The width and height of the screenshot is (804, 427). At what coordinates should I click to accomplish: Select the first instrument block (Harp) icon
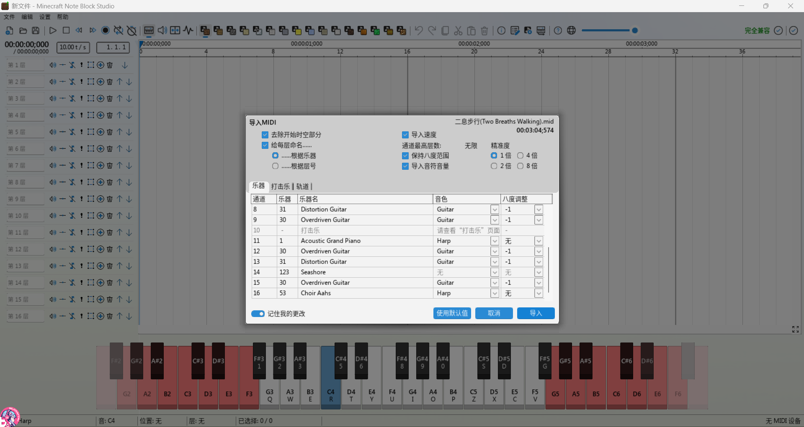coord(205,31)
